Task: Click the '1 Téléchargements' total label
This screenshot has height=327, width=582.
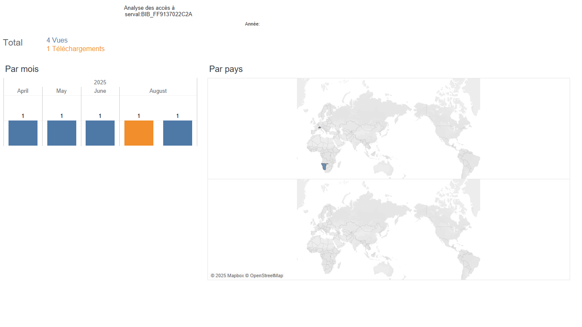Action: 75,49
